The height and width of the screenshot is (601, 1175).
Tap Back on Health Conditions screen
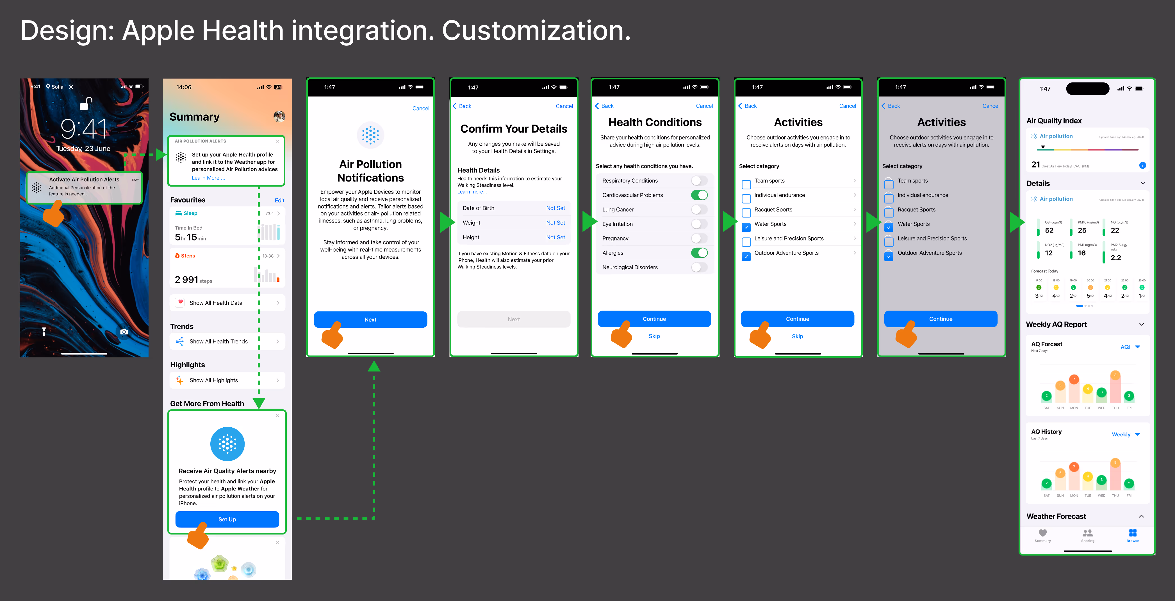click(604, 106)
